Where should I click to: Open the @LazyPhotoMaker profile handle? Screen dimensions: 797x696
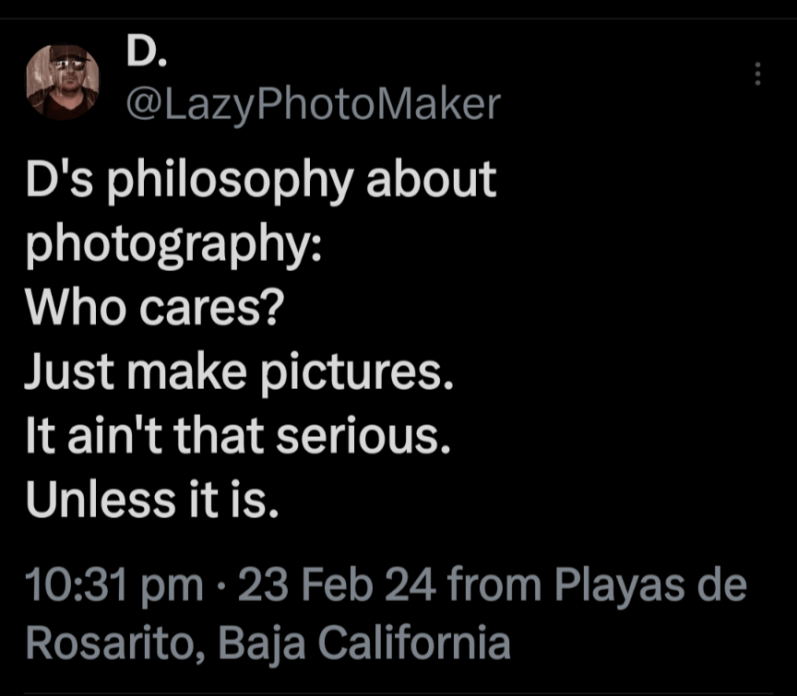312,105
